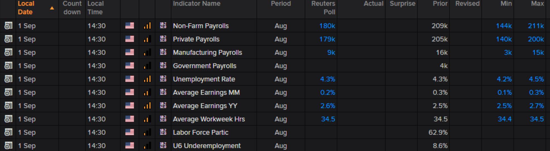Click Max value 211k
The image size is (550, 151).
[x=536, y=26]
